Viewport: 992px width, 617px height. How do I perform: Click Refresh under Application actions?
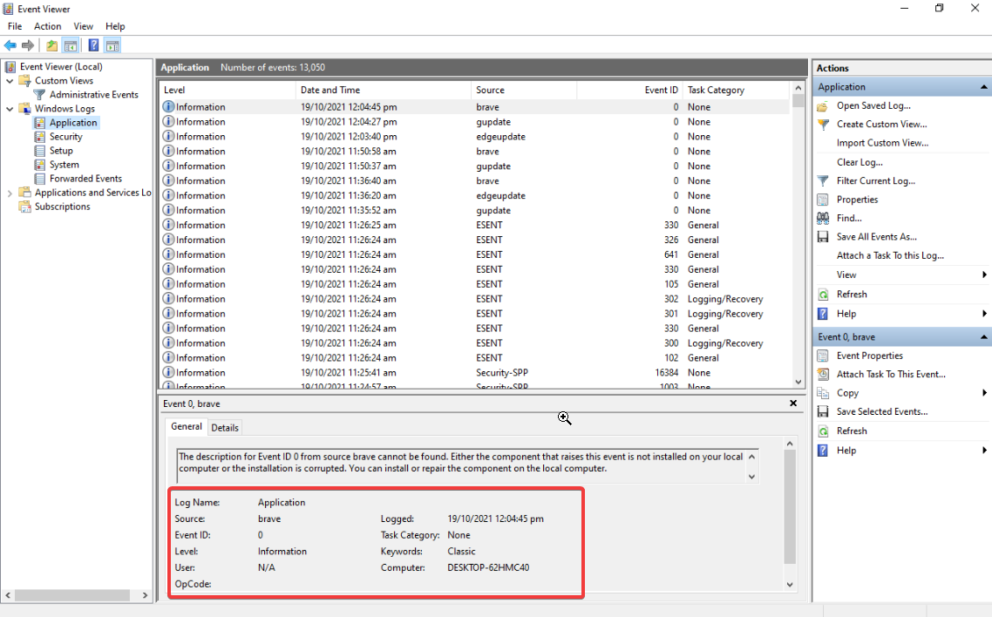pyautogui.click(x=852, y=294)
